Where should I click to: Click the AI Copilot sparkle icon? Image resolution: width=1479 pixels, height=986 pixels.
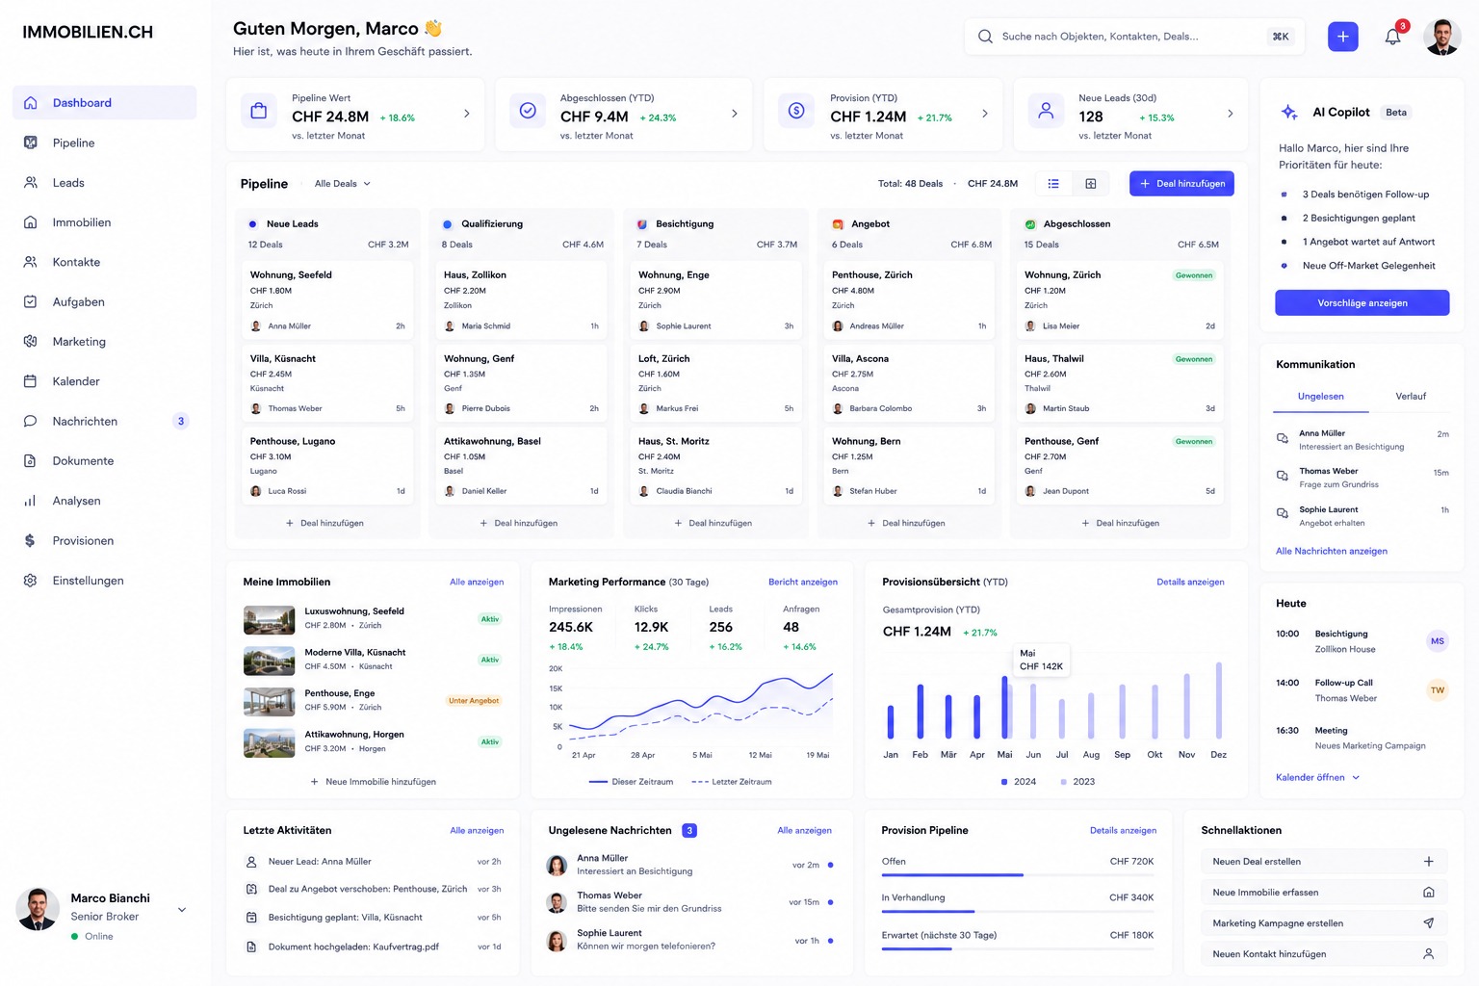pyautogui.click(x=1289, y=113)
